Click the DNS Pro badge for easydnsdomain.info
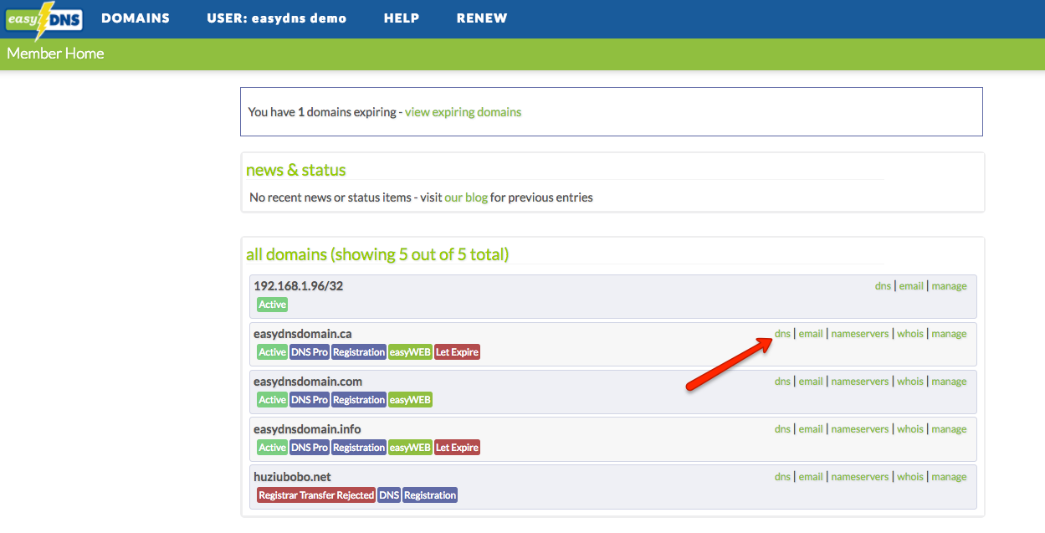The height and width of the screenshot is (533, 1045). (x=310, y=448)
